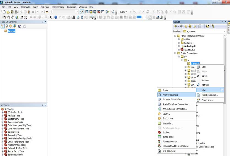This screenshot has width=230, height=156.
Task: Select the Packages folder in Catalog
Action: point(188,43)
